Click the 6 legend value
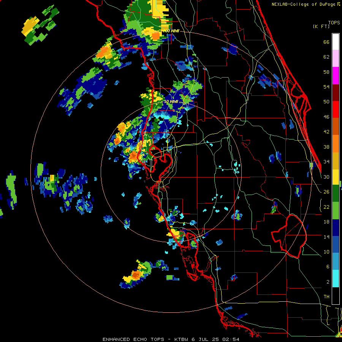This screenshot has height=342, width=342. click(328, 266)
